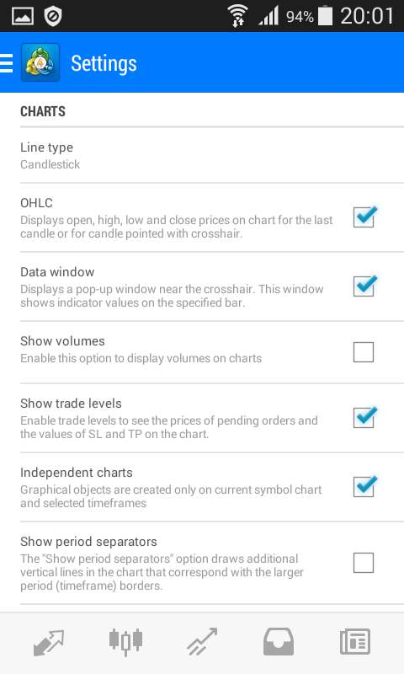
Task: Open the Quotes tab with arrows icon
Action: (49, 643)
